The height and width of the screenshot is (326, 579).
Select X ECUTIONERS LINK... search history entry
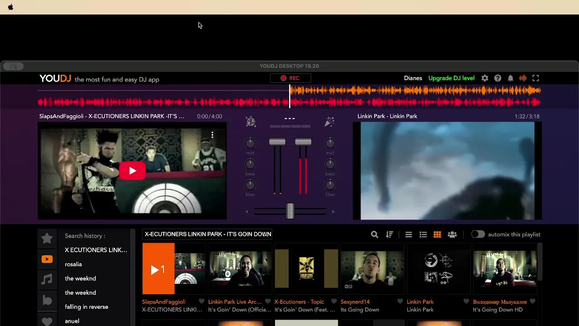96,250
